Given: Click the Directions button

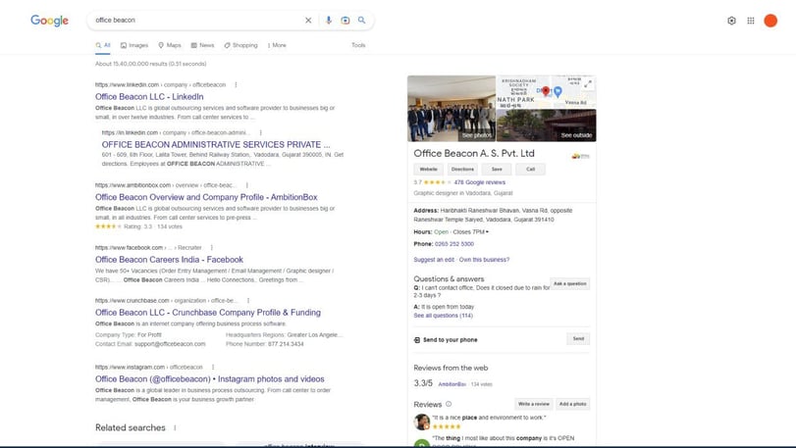Looking at the screenshot, I should pos(462,170).
